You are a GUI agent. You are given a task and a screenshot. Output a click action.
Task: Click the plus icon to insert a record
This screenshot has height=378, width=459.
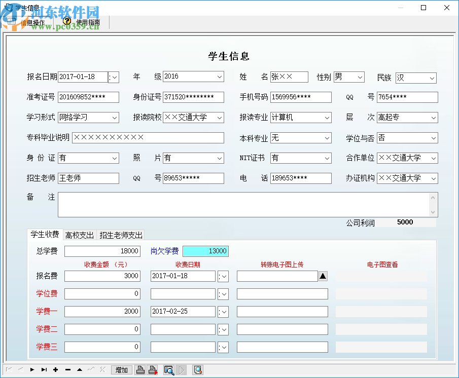56,370
